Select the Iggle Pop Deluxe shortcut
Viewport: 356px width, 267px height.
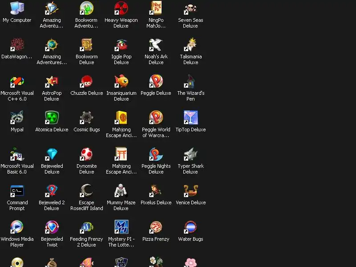tap(121, 44)
